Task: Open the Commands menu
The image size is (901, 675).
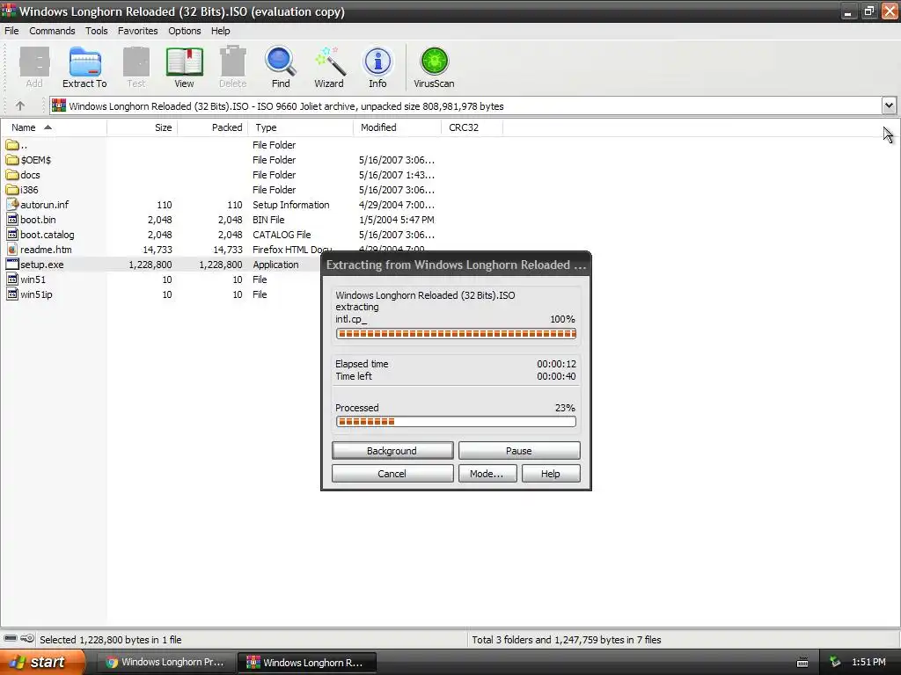Action: 52,31
